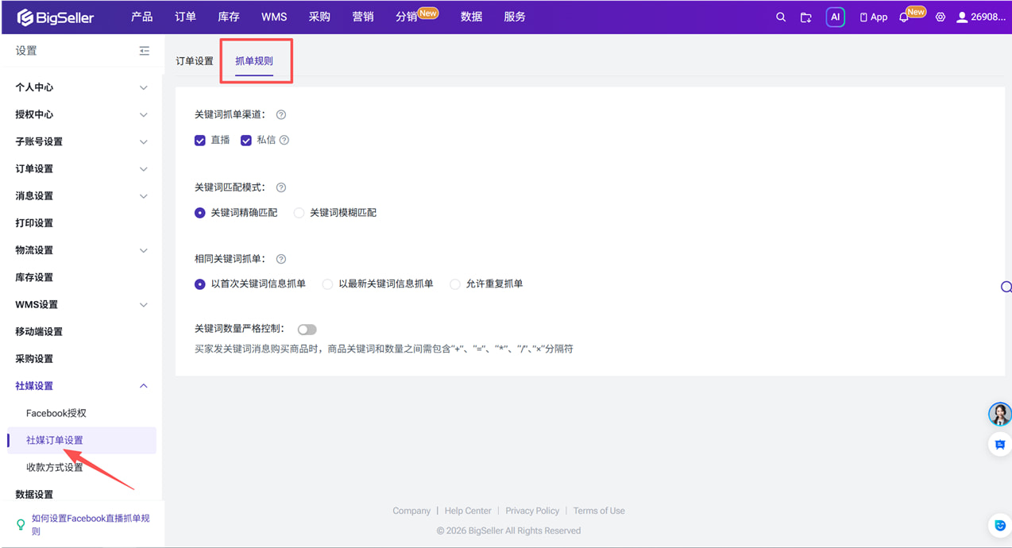Open the App download icon
Screen dimensions: 1012x548
click(873, 17)
